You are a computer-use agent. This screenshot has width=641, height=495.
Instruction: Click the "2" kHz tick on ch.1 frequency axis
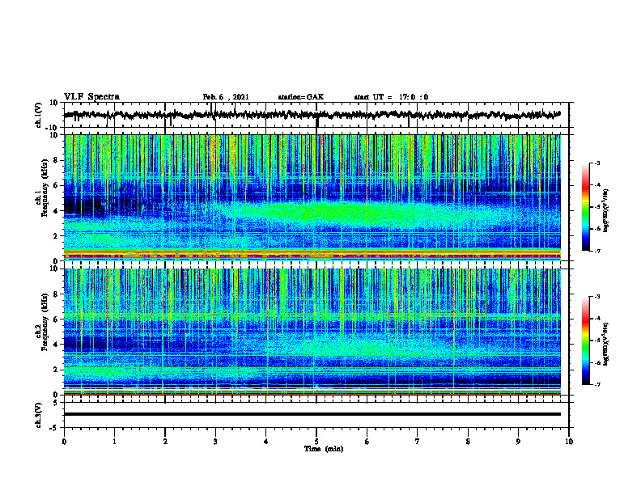(56, 236)
